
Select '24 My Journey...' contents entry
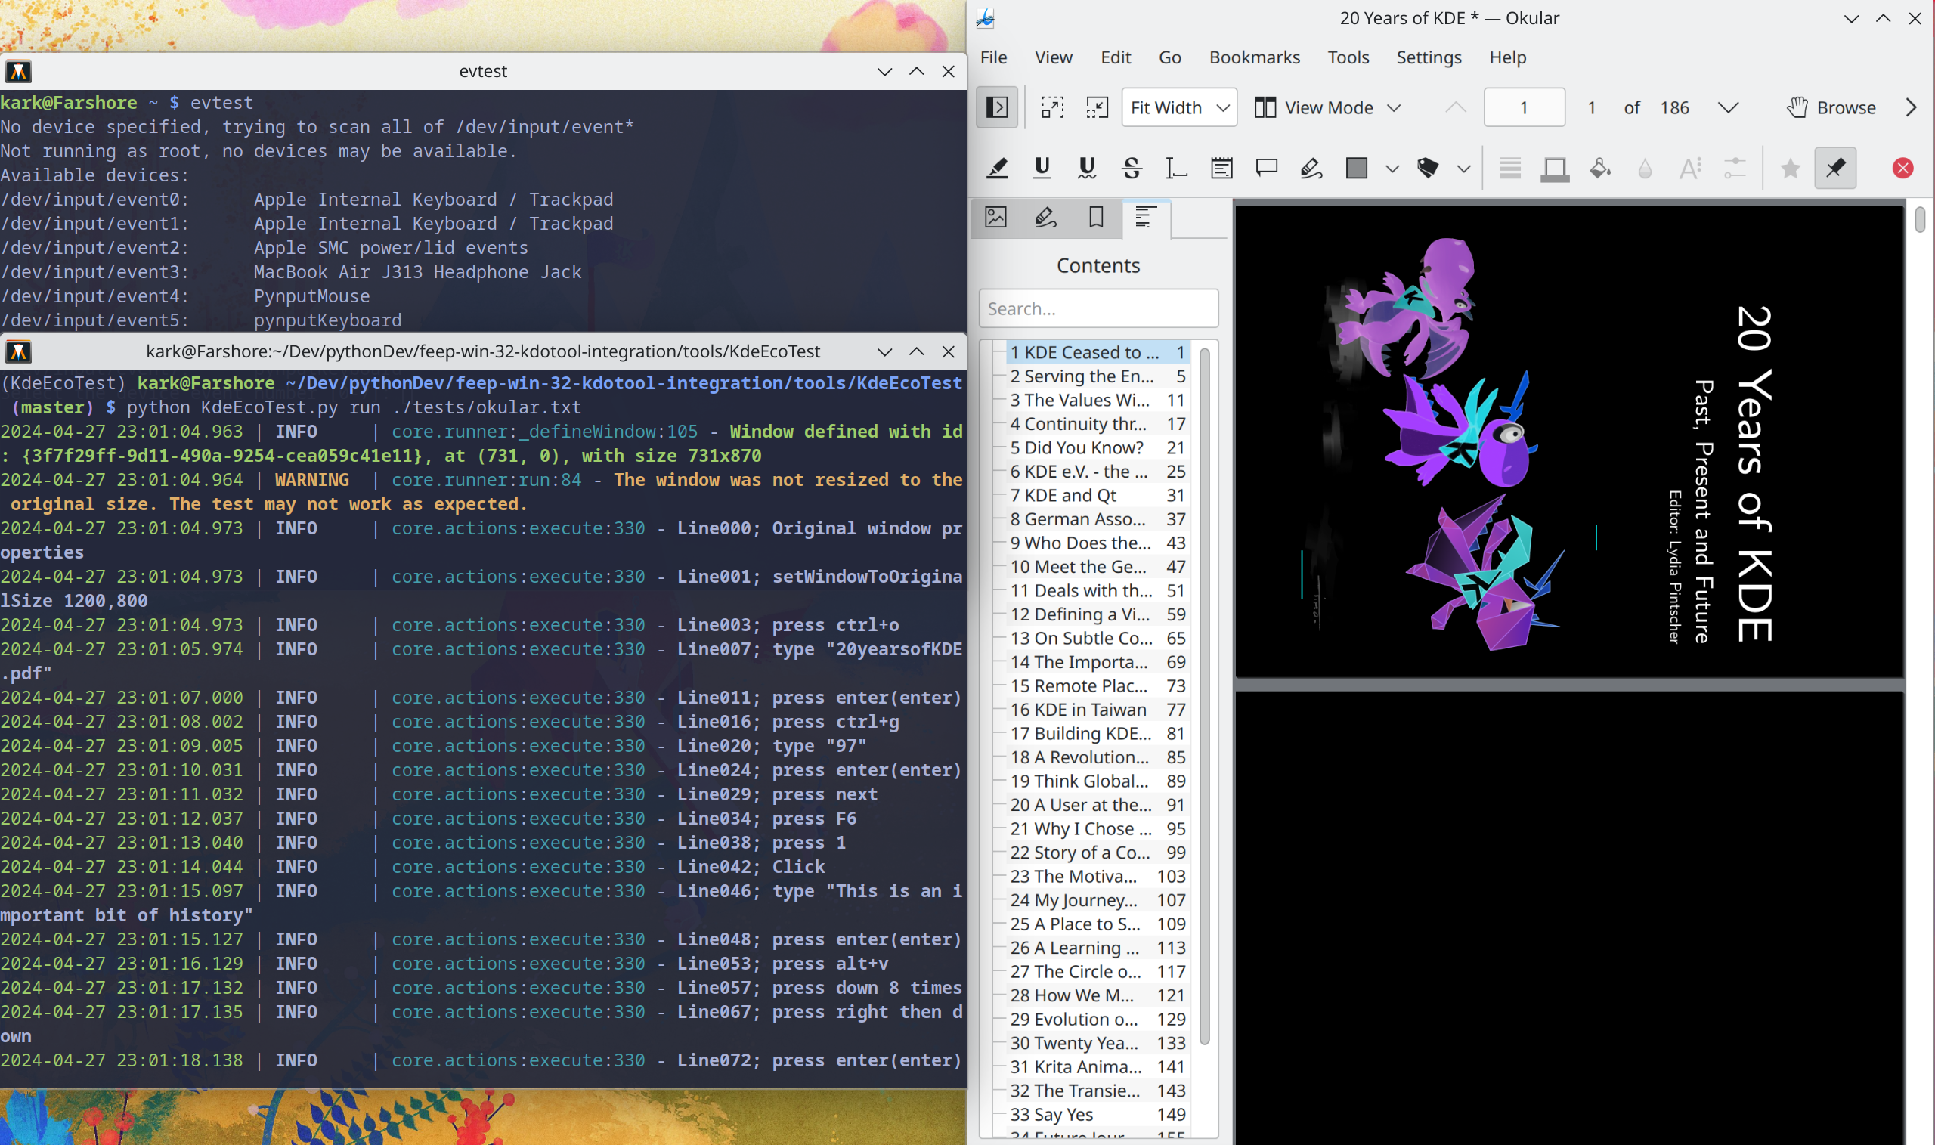(x=1097, y=900)
